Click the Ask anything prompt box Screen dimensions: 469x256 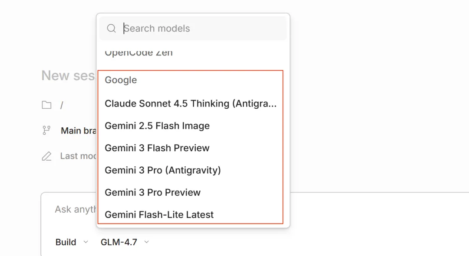point(74,210)
